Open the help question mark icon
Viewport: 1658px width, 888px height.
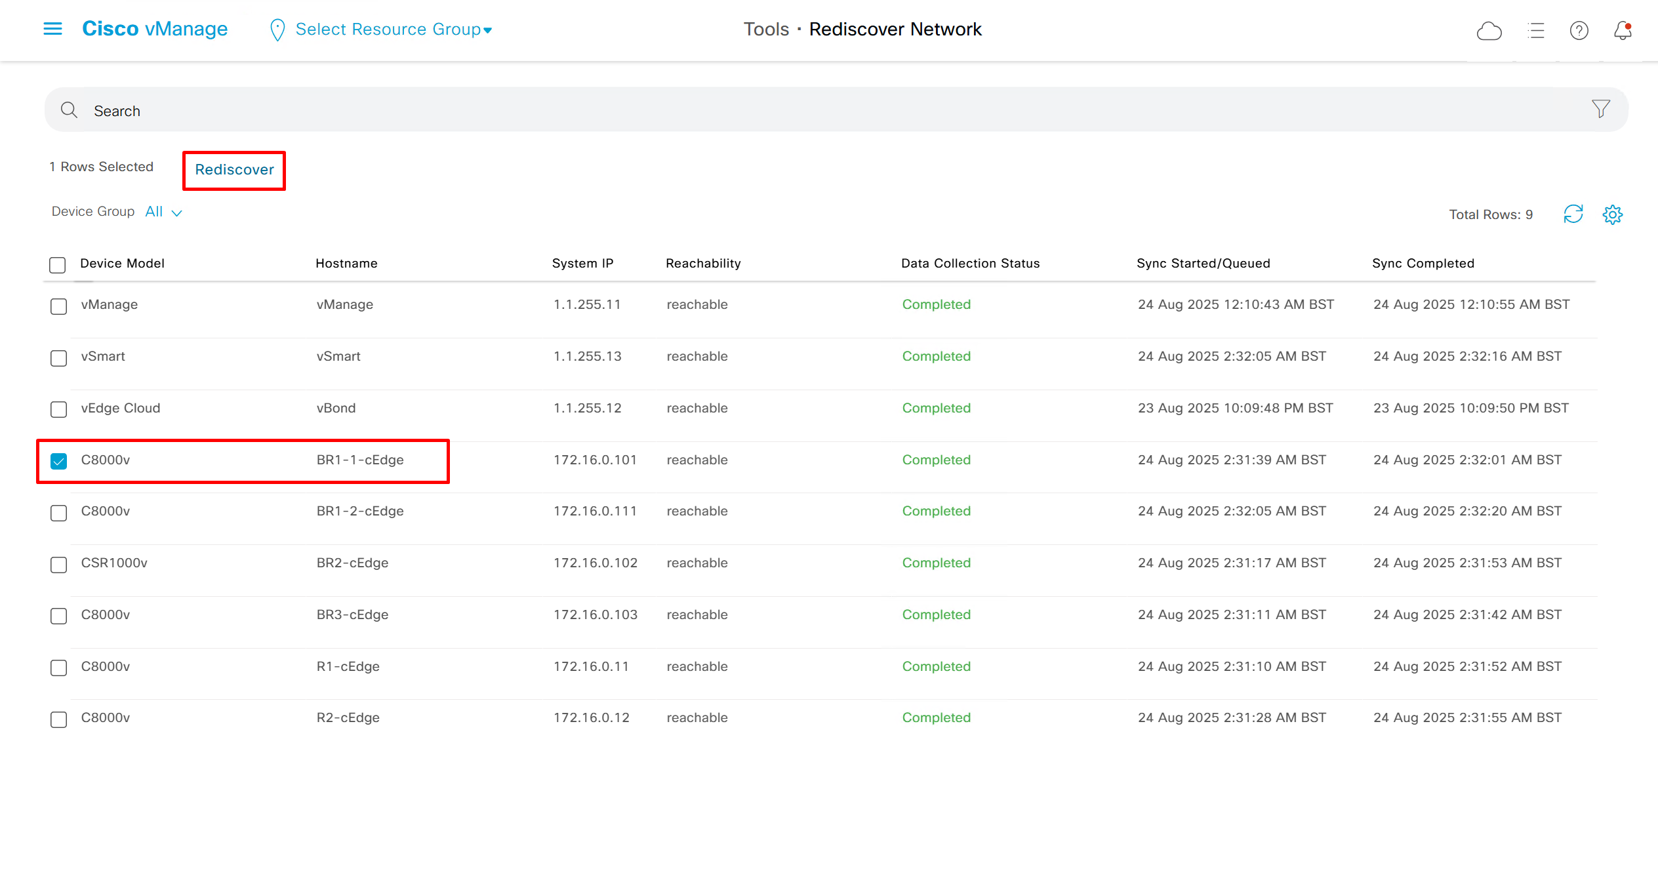click(1579, 30)
